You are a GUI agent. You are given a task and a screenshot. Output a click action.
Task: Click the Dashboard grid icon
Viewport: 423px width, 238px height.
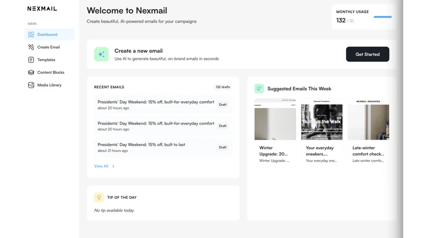31,34
